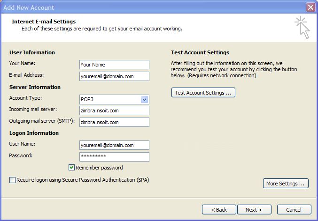
Task: Enable Require logon using SPA checkbox
Action: pos(12,180)
